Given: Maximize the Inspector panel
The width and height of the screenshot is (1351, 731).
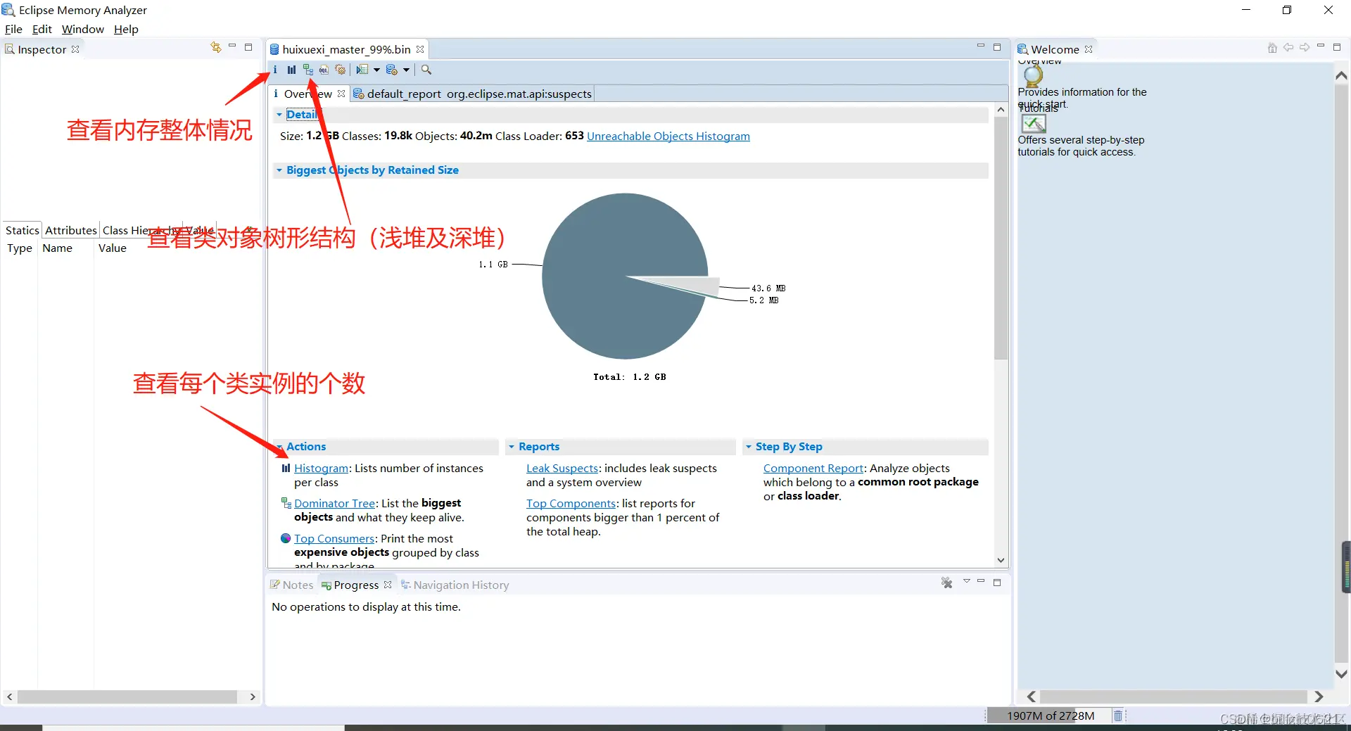Looking at the screenshot, I should 248,47.
